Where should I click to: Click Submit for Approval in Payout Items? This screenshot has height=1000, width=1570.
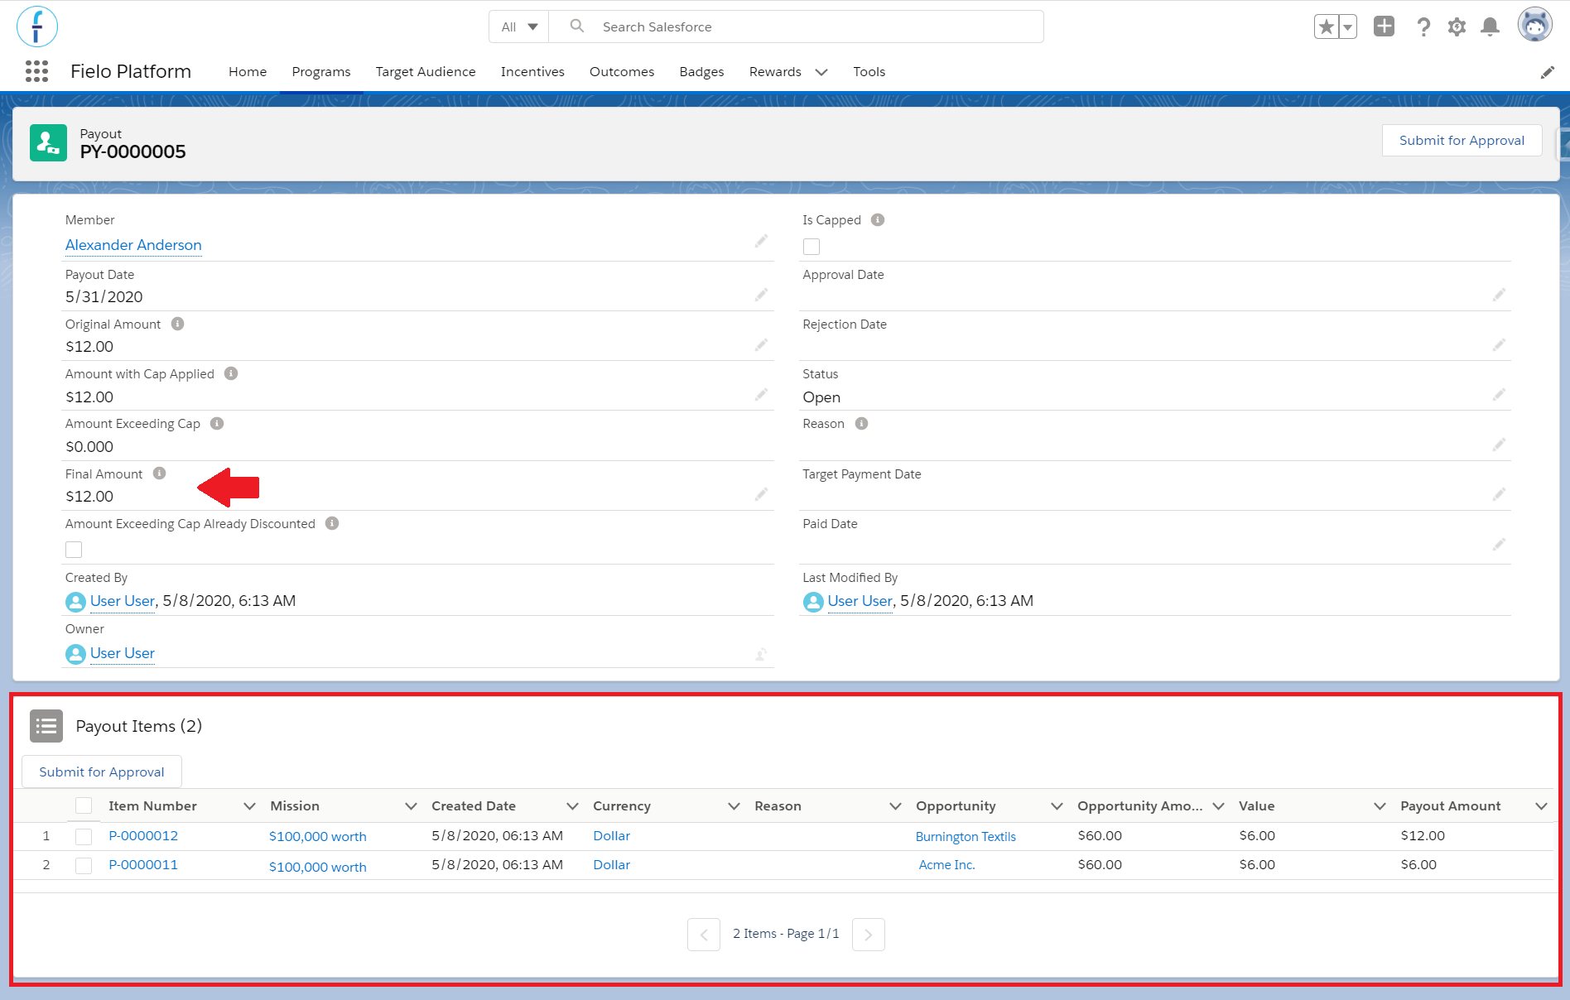[102, 772]
